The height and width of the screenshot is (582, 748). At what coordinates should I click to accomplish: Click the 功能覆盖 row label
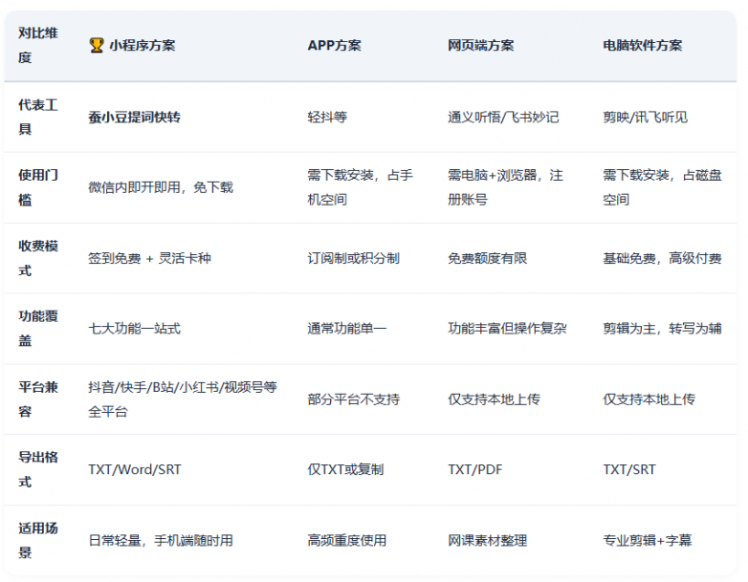pos(38,329)
